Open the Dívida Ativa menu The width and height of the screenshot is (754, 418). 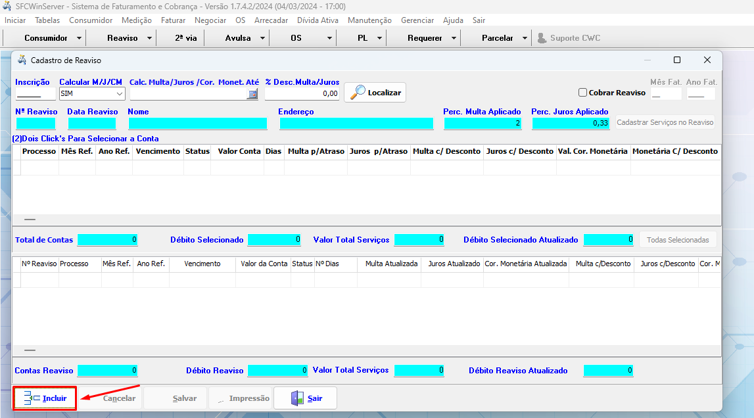tap(318, 20)
